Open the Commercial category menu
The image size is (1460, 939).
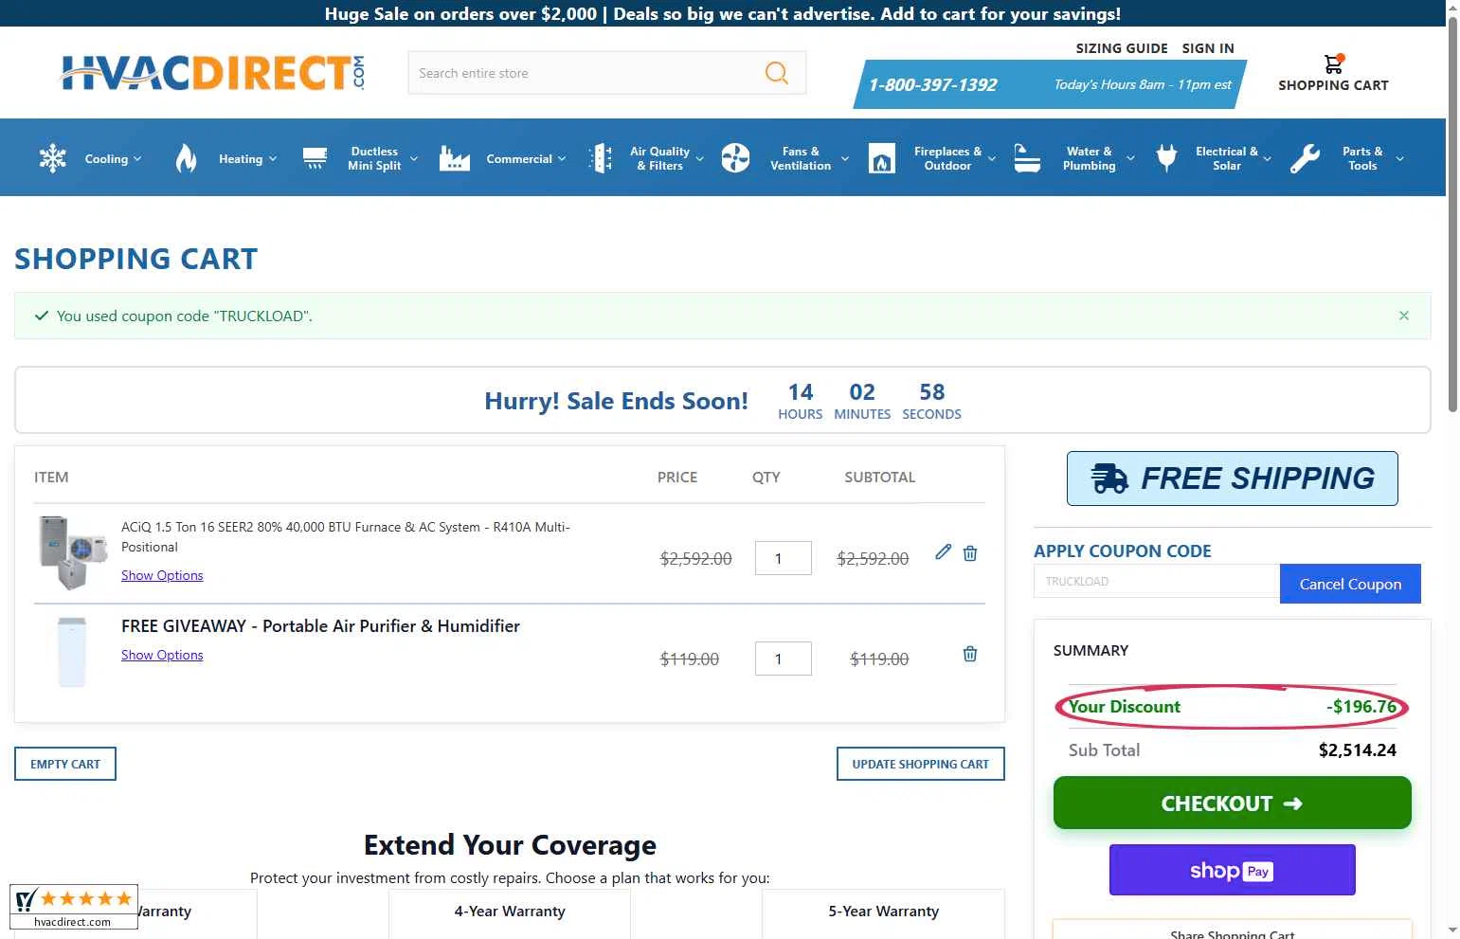point(519,159)
